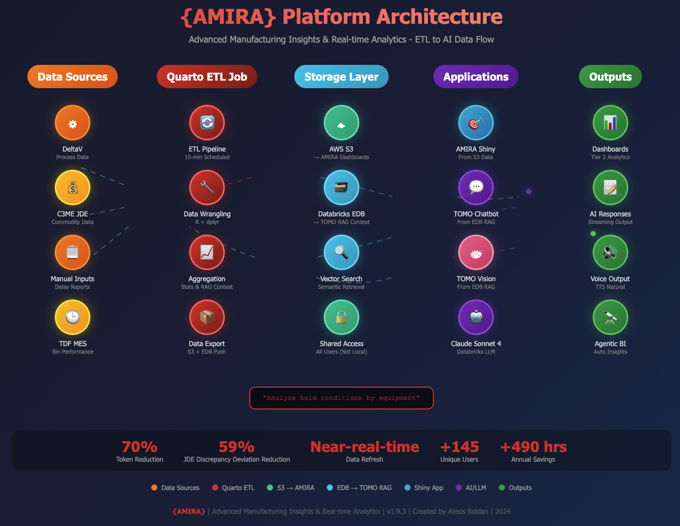Toggle the Shiny App legend marker
Image resolution: width=680 pixels, height=526 pixels.
tap(407, 487)
